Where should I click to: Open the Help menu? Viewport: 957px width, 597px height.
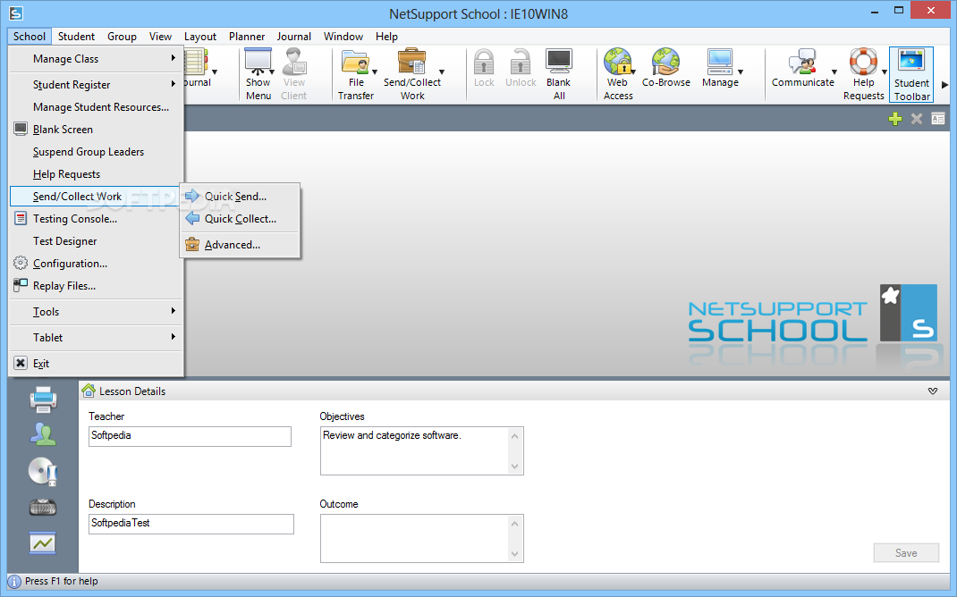[x=386, y=37]
